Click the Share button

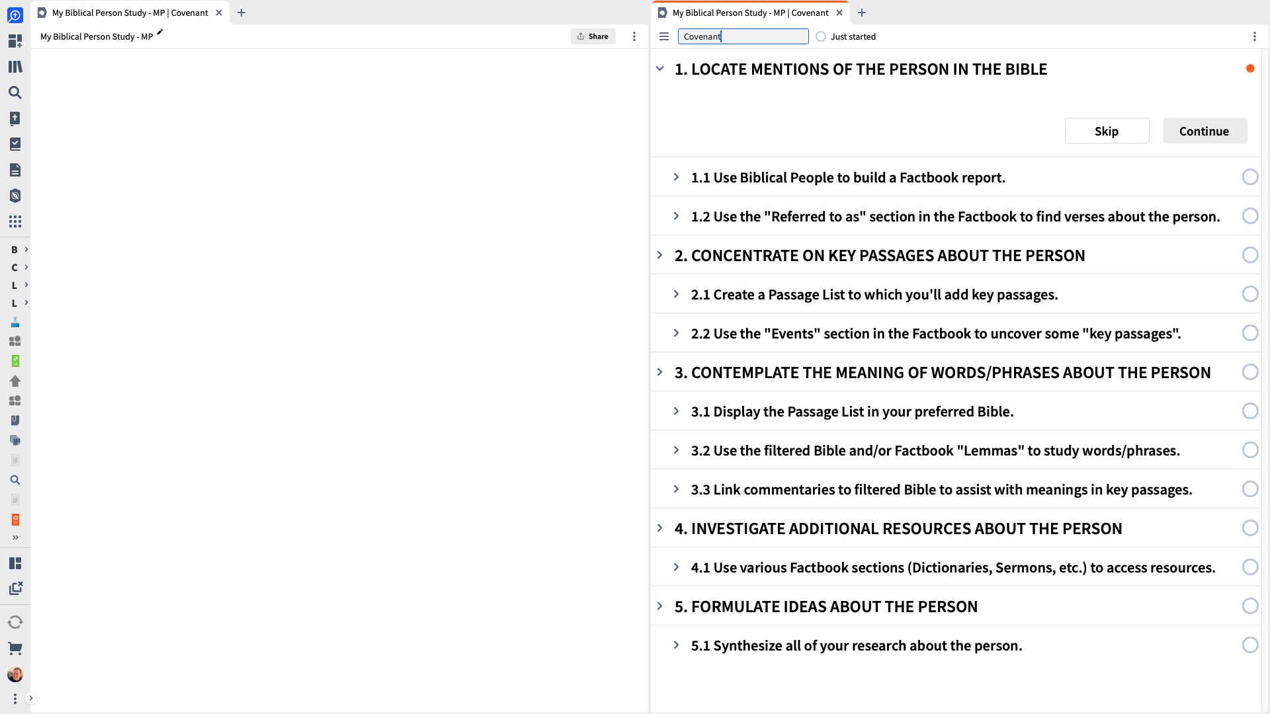593,36
